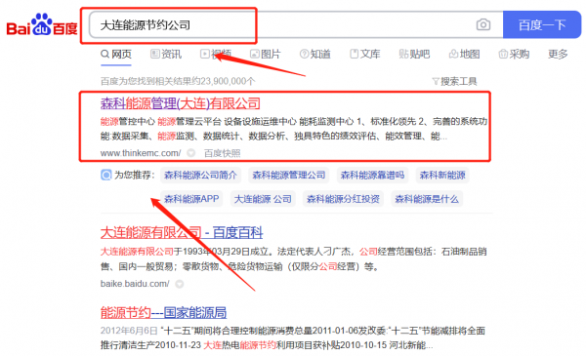Open 森科能源管理(大连)有限公司 result link
Image resolution: width=586 pixels, height=356 pixels.
click(x=180, y=103)
